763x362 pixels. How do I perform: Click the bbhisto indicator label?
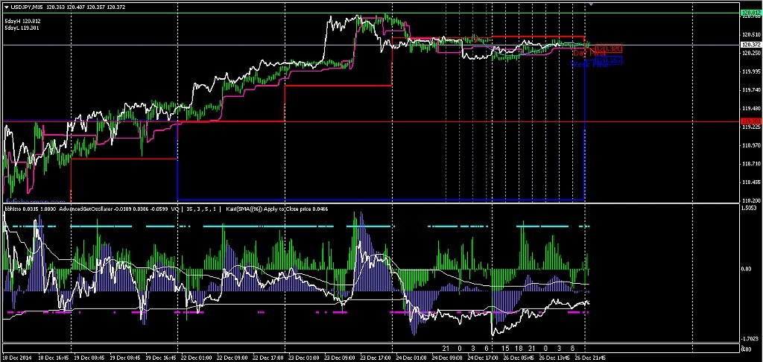coord(12,209)
